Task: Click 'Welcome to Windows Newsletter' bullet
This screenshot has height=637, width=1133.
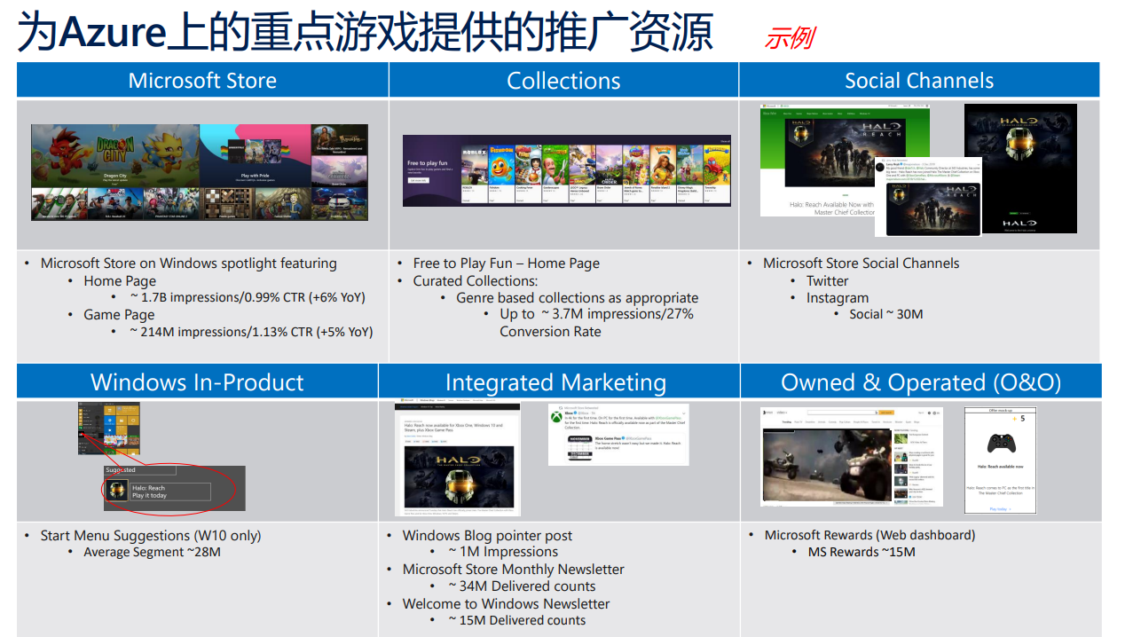Action: coord(507,603)
